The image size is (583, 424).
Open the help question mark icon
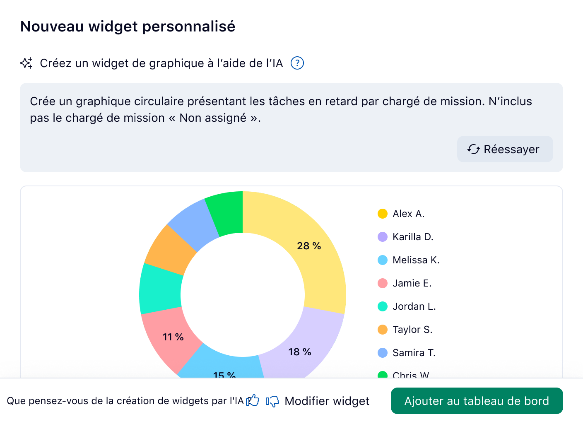(297, 63)
